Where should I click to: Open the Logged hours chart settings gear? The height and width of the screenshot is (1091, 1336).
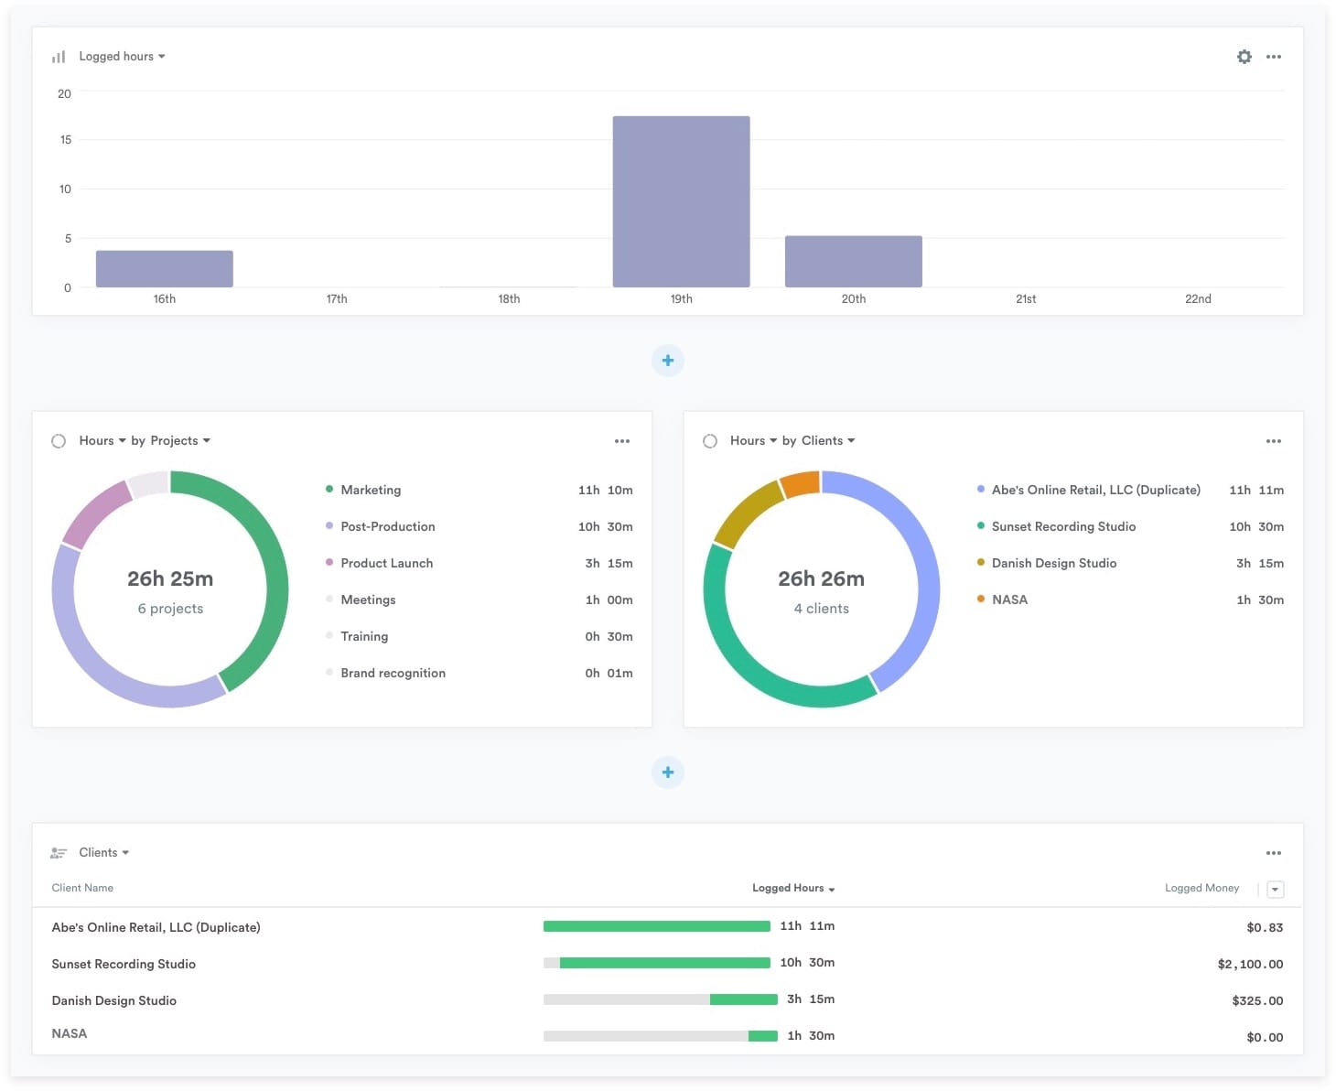point(1244,57)
